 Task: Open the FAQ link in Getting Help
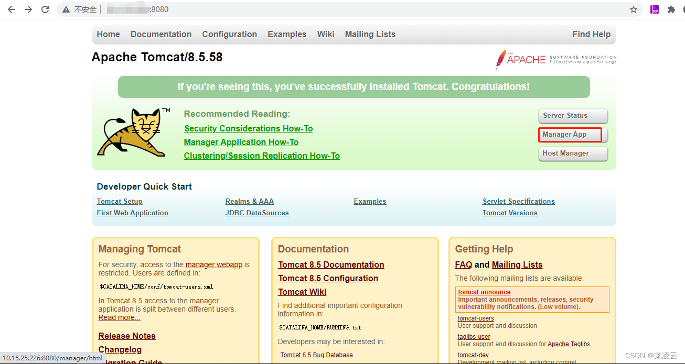pyautogui.click(x=464, y=265)
